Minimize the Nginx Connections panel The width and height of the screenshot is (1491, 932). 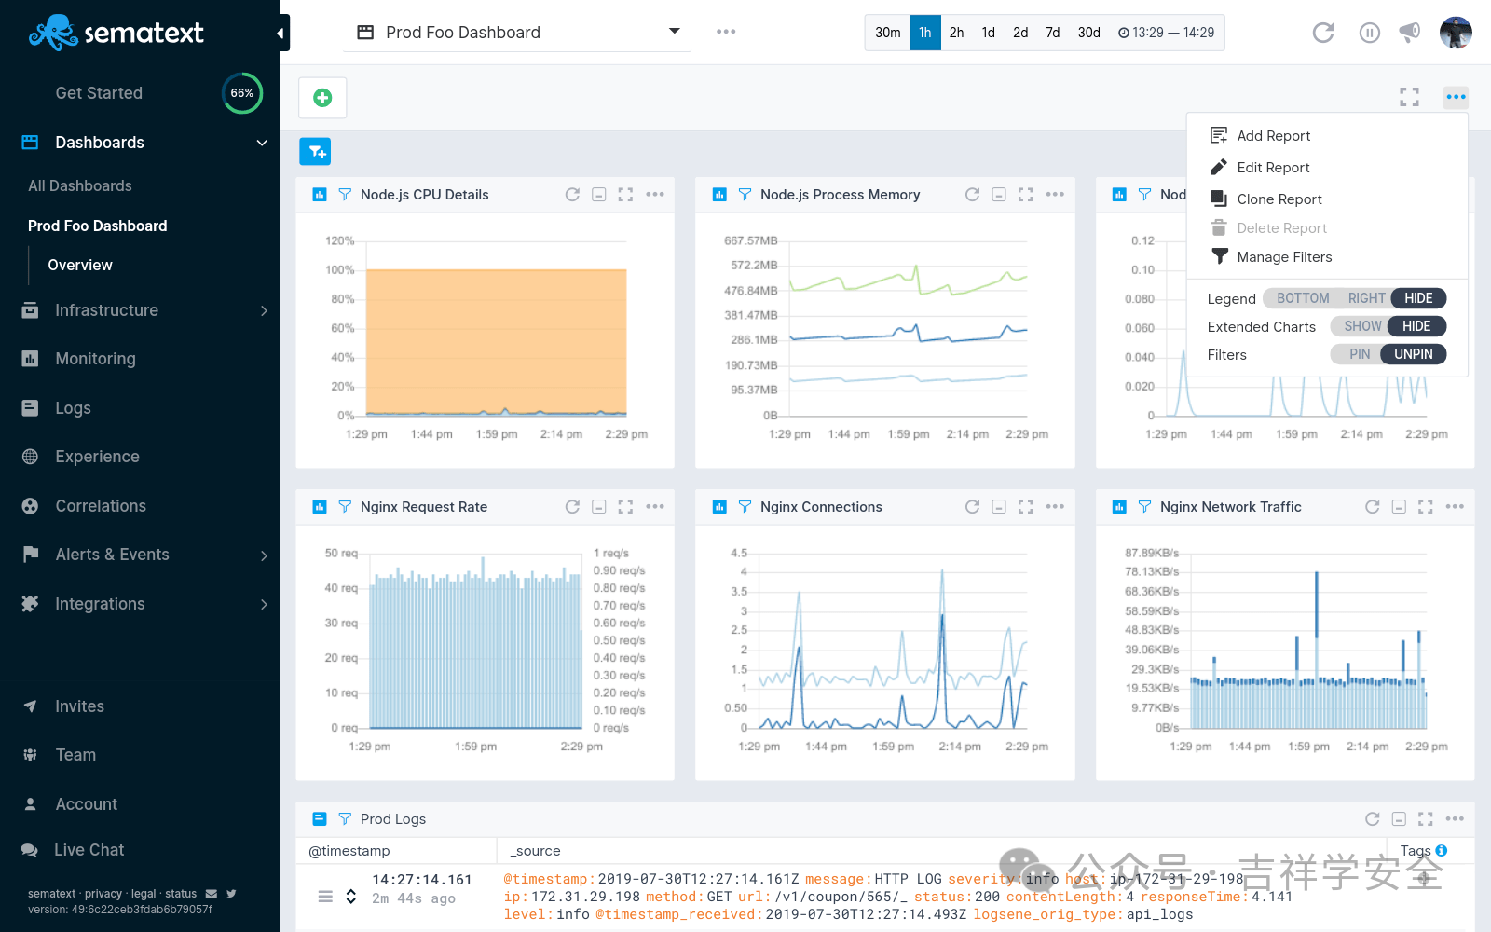pos(999,507)
